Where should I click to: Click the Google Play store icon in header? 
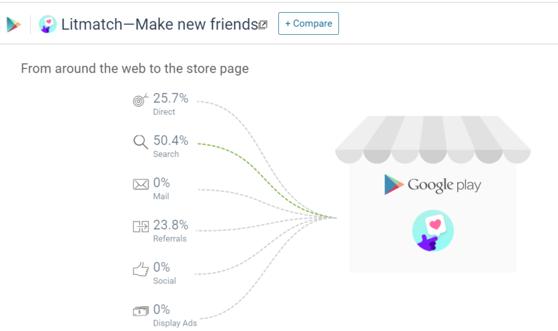pyautogui.click(x=13, y=24)
